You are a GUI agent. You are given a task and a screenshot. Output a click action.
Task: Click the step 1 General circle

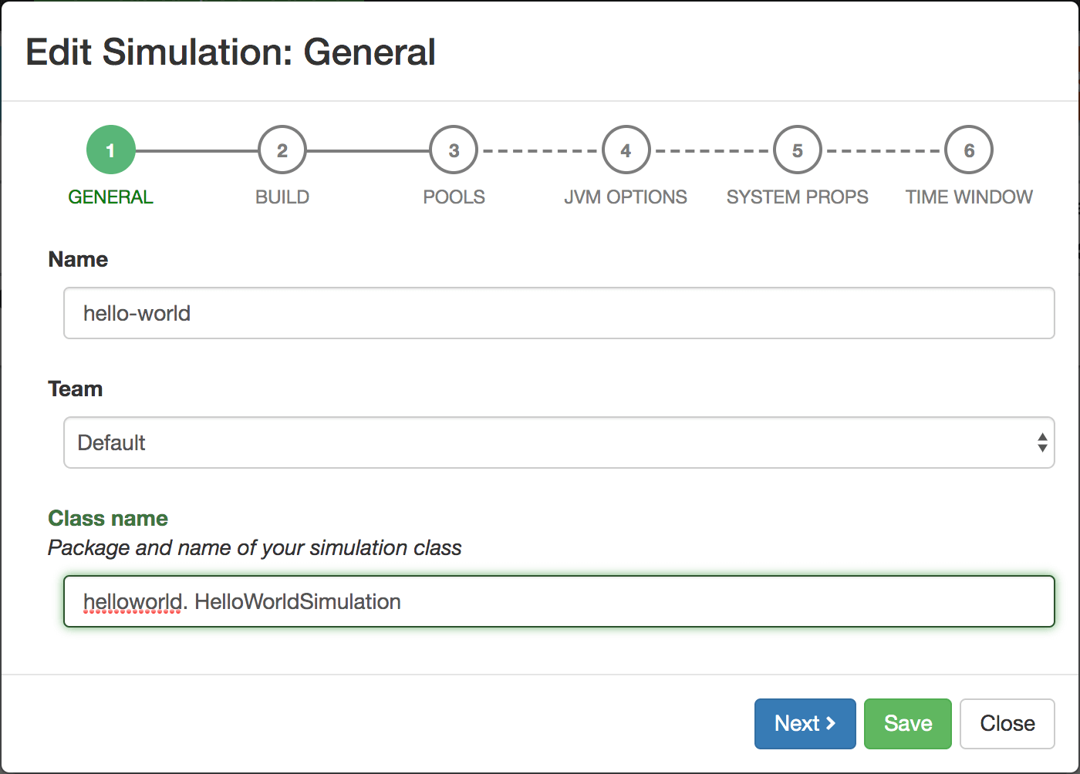click(x=110, y=150)
